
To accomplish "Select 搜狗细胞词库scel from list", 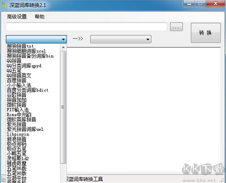I will 26,51.
